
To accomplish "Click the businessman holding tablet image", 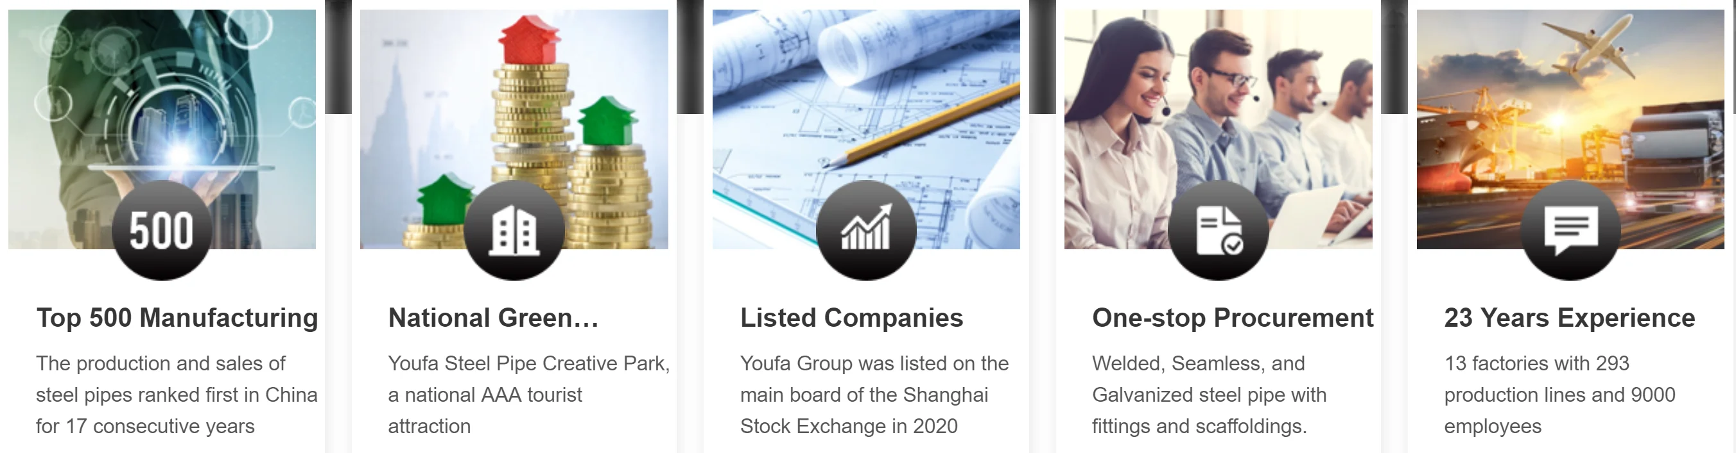I will click(x=162, y=129).
